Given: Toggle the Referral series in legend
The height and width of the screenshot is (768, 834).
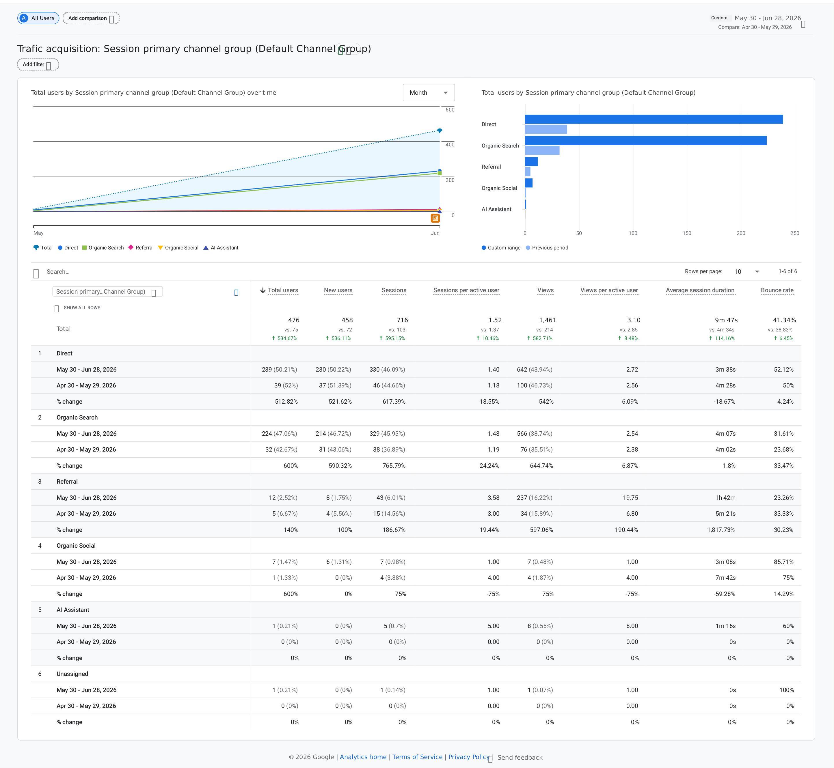Looking at the screenshot, I should (x=141, y=248).
